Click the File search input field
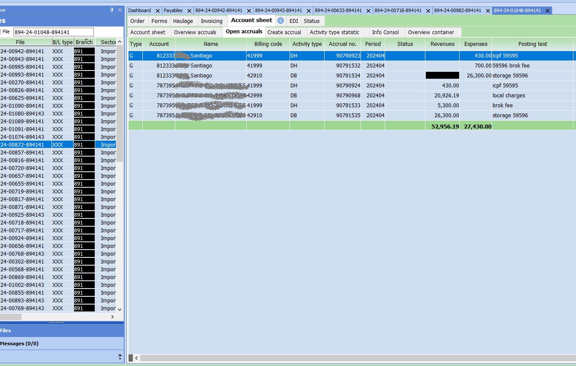 click(54, 32)
